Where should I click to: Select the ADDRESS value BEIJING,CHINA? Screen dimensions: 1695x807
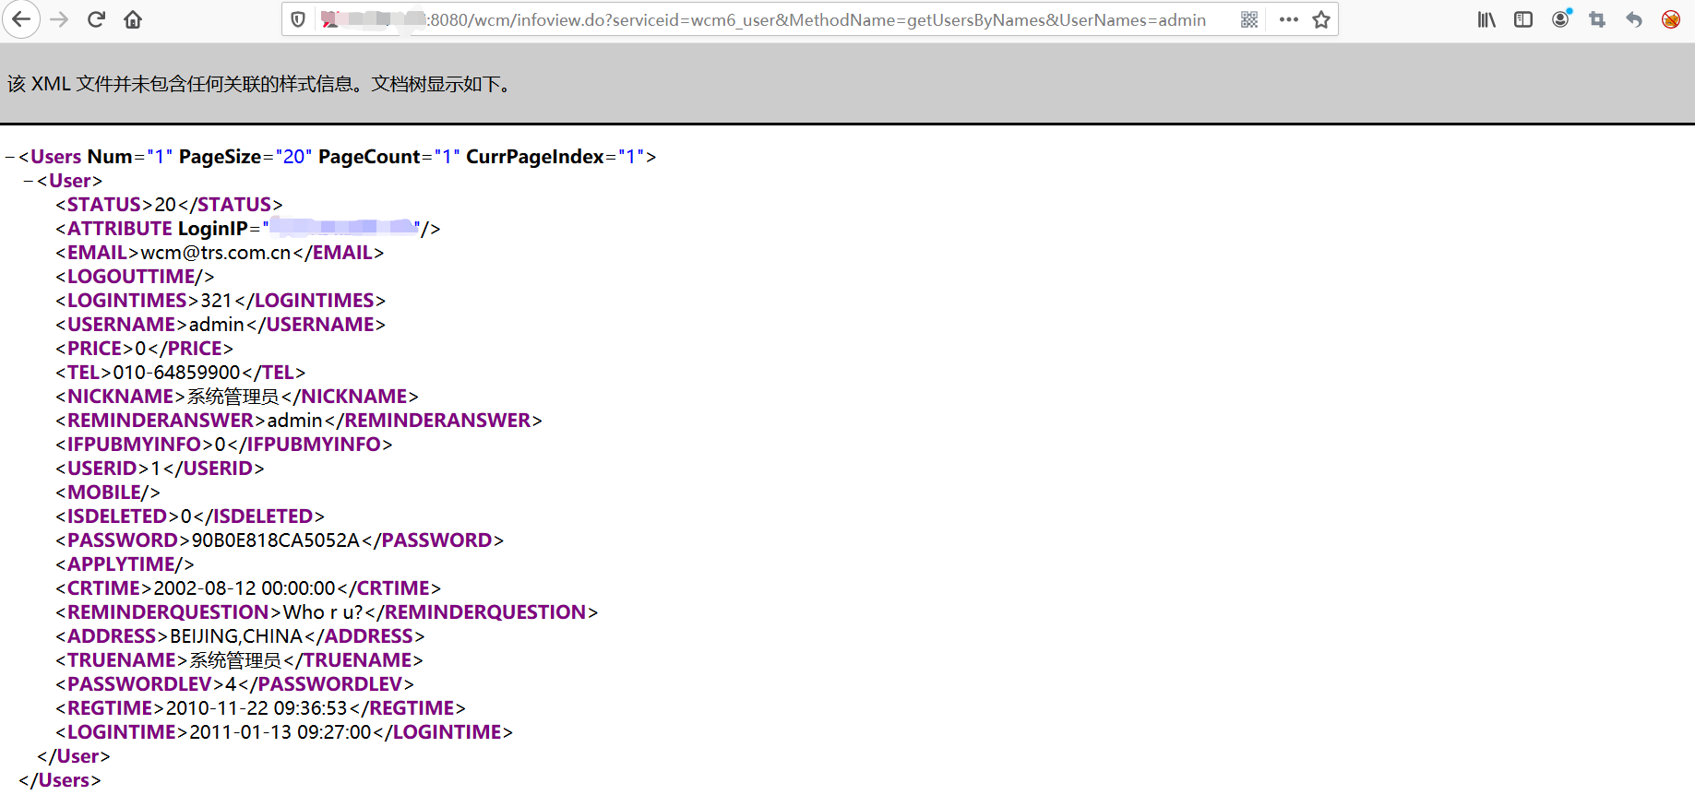click(x=236, y=636)
